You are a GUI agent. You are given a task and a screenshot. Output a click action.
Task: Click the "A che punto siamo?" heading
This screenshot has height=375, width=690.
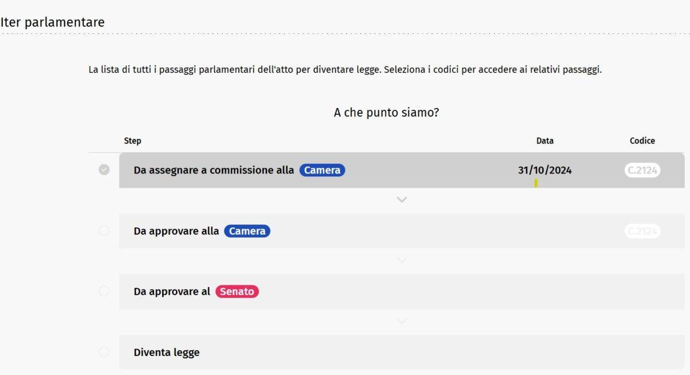click(x=386, y=113)
